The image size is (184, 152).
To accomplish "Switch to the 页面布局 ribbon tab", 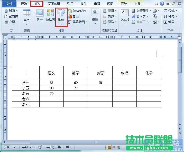I will click(54, 4).
